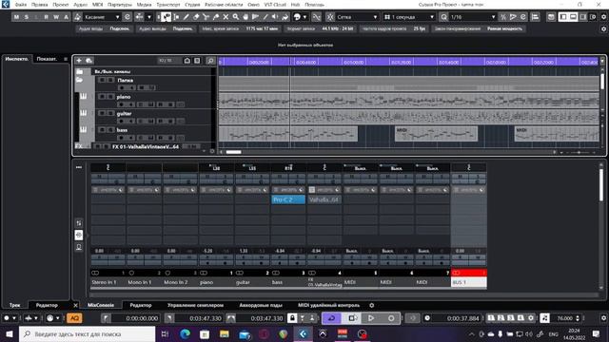Open the info line setup gear

pos(603,28)
